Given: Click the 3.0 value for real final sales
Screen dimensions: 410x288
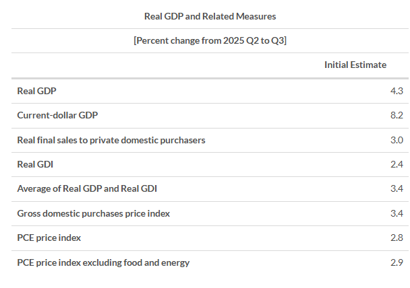Looking at the screenshot, I should click(396, 140).
